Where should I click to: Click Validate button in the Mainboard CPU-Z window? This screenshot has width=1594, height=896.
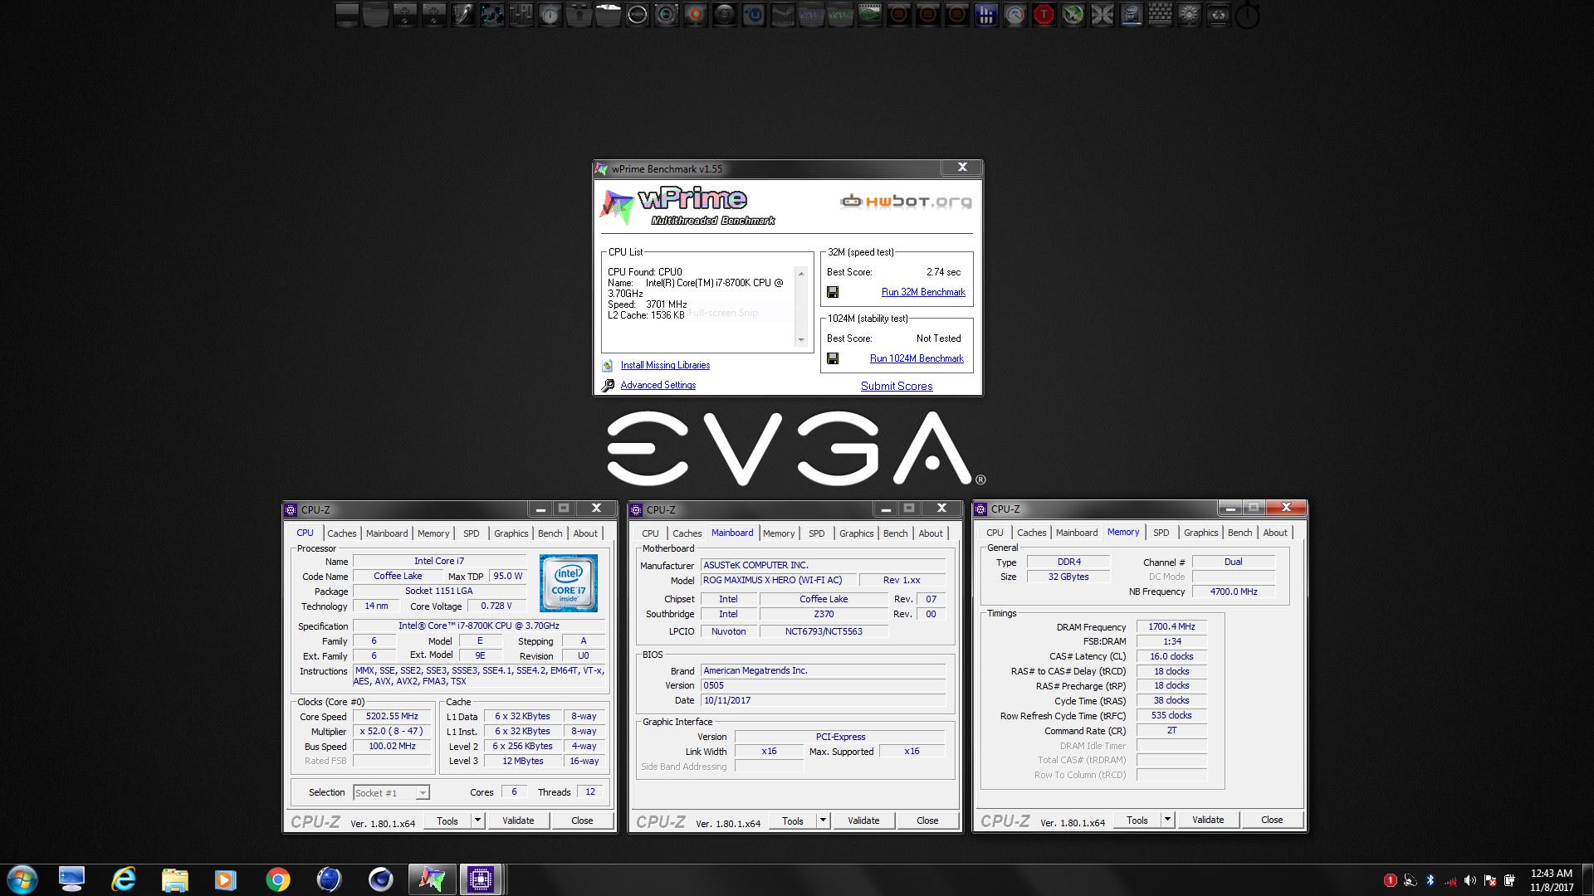point(863,821)
